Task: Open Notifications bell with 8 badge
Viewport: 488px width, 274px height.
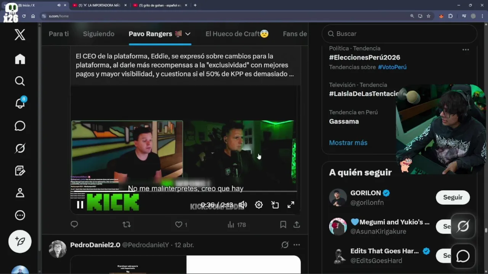Action: (x=20, y=103)
